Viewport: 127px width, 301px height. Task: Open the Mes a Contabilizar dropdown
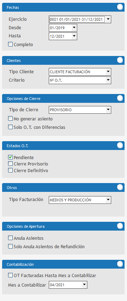tap(68, 285)
